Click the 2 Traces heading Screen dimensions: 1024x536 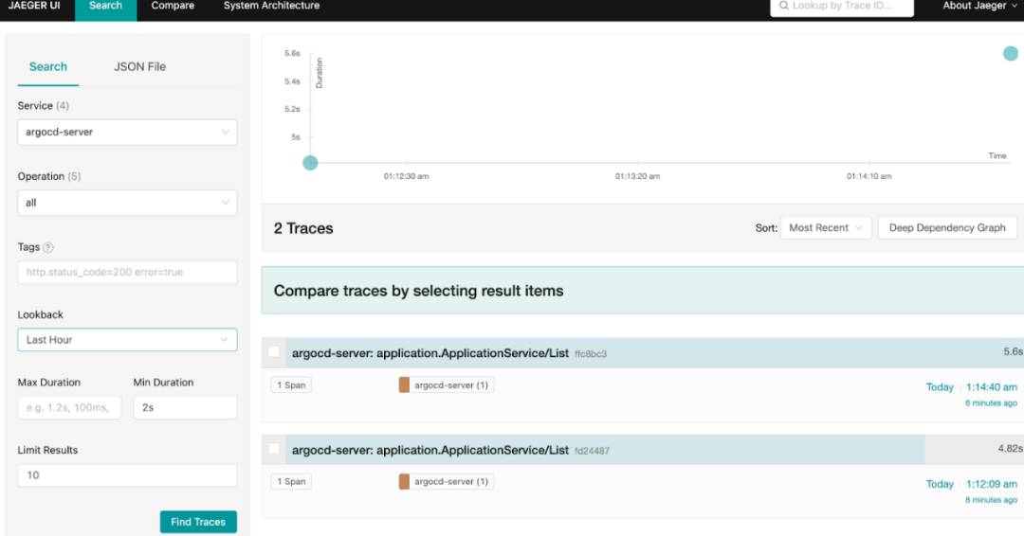[303, 228]
